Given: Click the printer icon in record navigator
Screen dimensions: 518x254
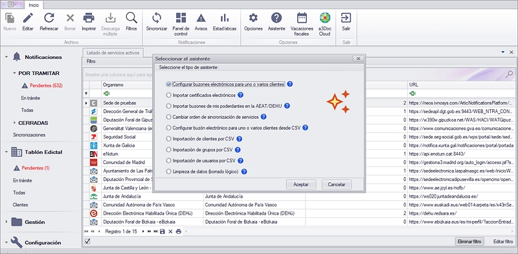Looking at the screenshot, I should click(x=179, y=231).
